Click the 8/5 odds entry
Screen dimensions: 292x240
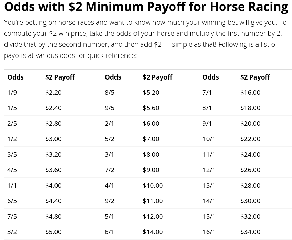tap(110, 93)
